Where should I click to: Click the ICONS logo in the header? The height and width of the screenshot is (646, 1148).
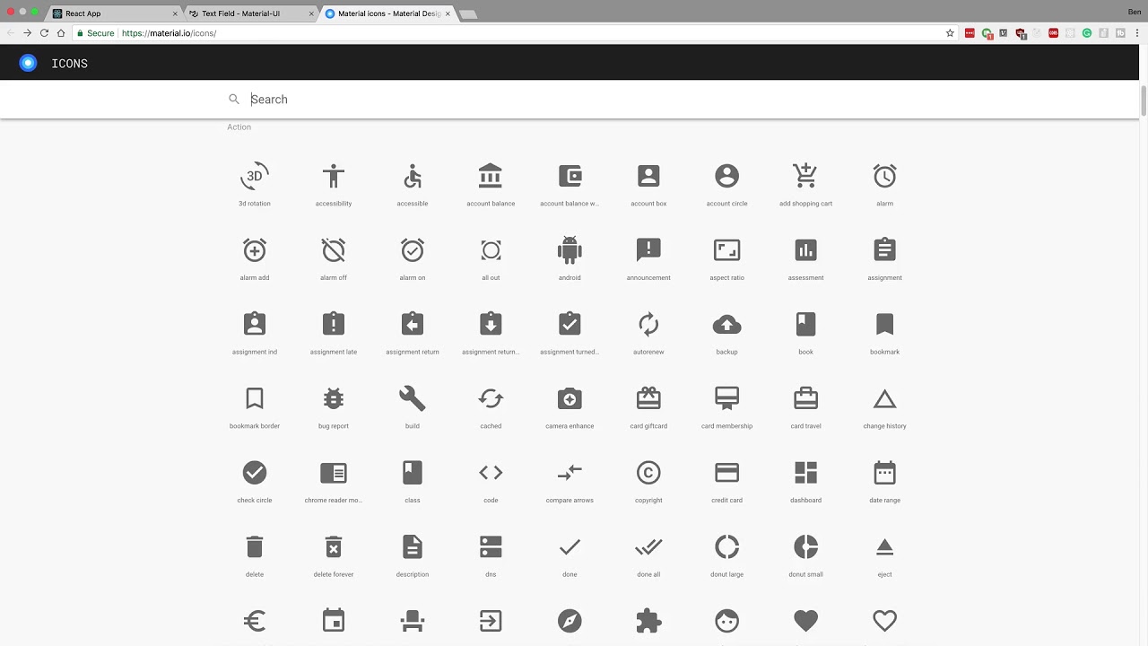tap(54, 63)
